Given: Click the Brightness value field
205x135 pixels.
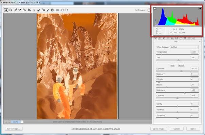Looking at the screenshot, I should tap(194, 90).
